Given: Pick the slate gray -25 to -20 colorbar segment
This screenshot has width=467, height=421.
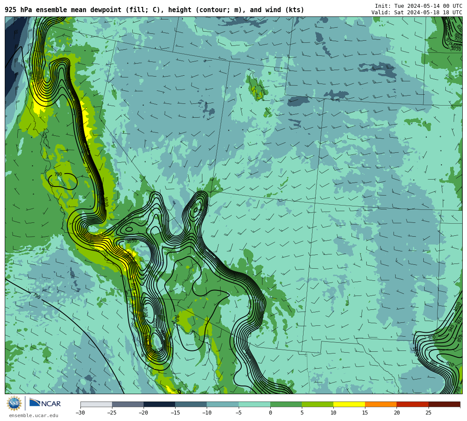Looking at the screenshot, I should pyautogui.click(x=128, y=404).
